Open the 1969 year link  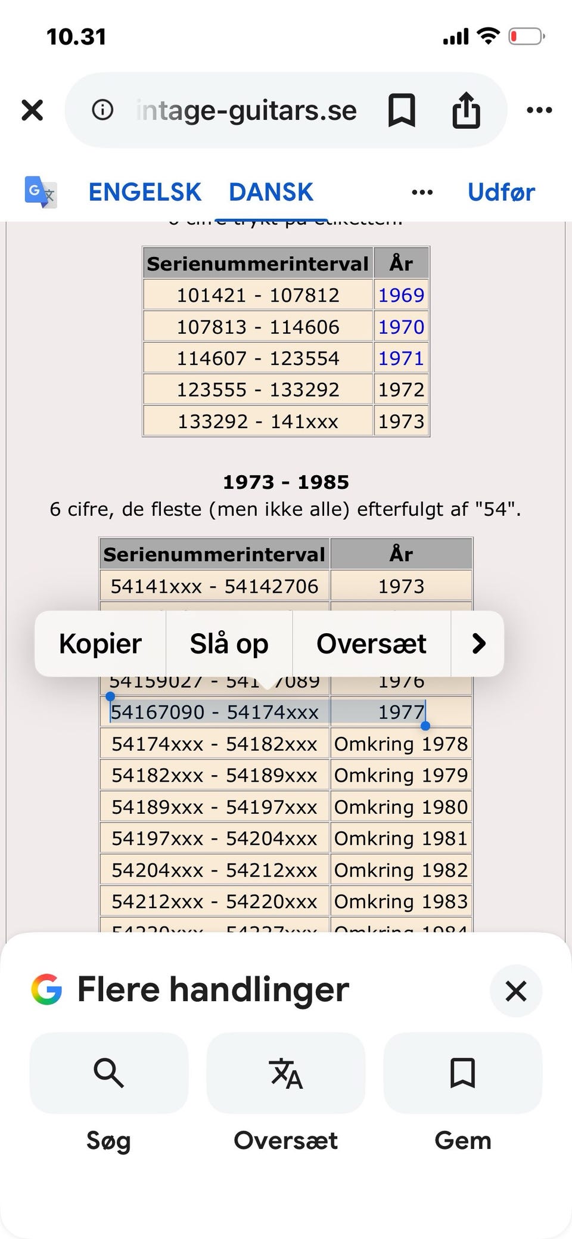[x=402, y=295]
